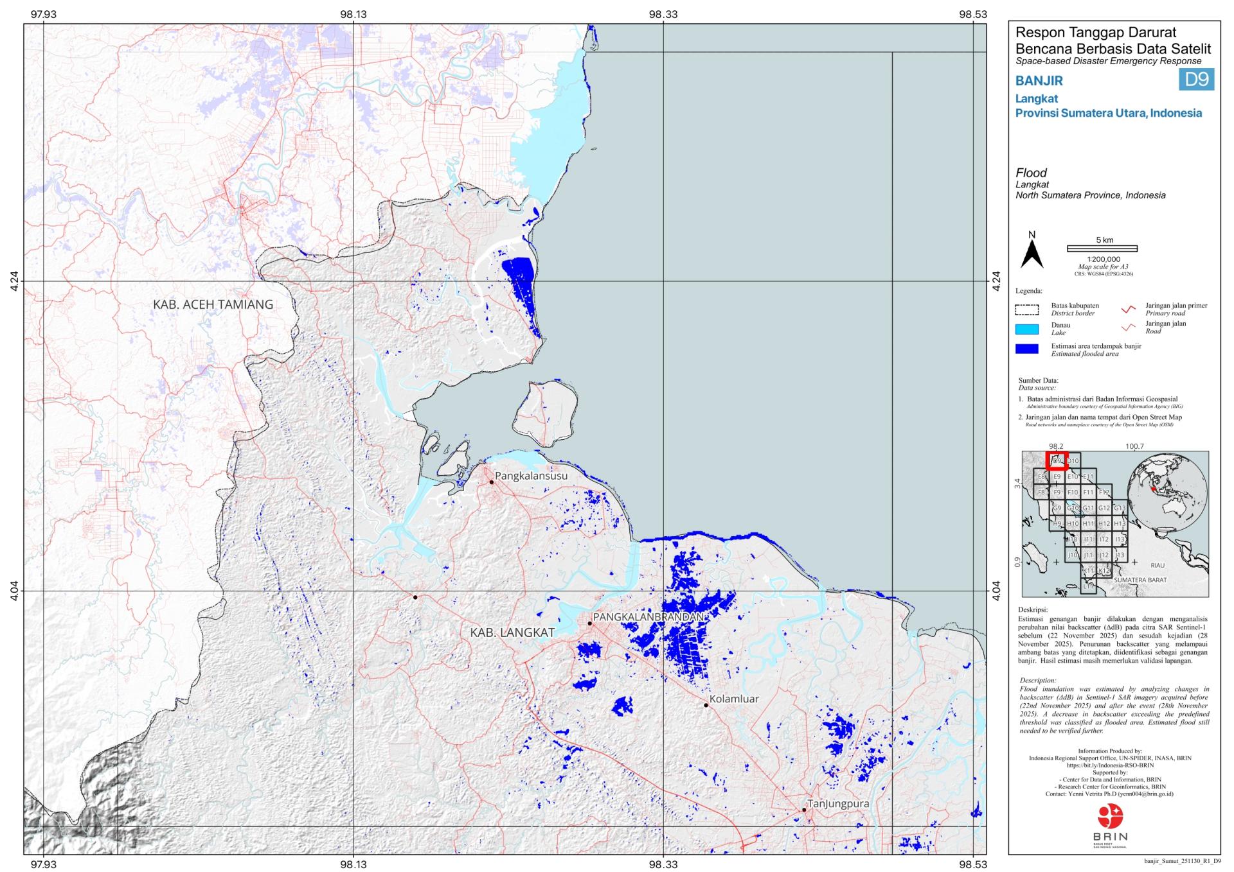Click the Pangkalanbrandan town dot marker
This screenshot has width=1234, height=872.
coord(589,623)
